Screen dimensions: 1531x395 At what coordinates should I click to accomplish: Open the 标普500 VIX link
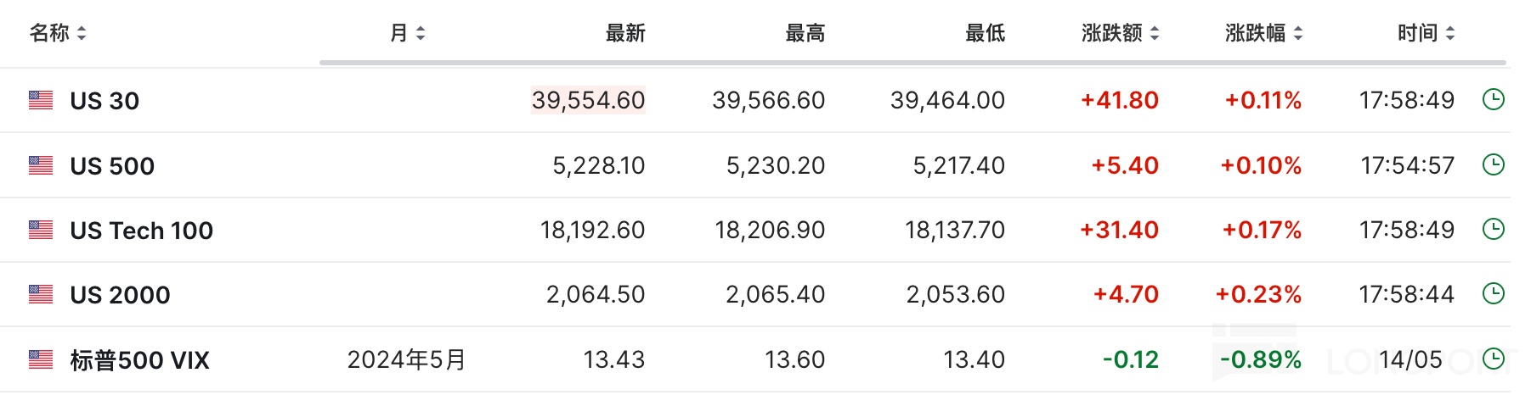coord(139,360)
